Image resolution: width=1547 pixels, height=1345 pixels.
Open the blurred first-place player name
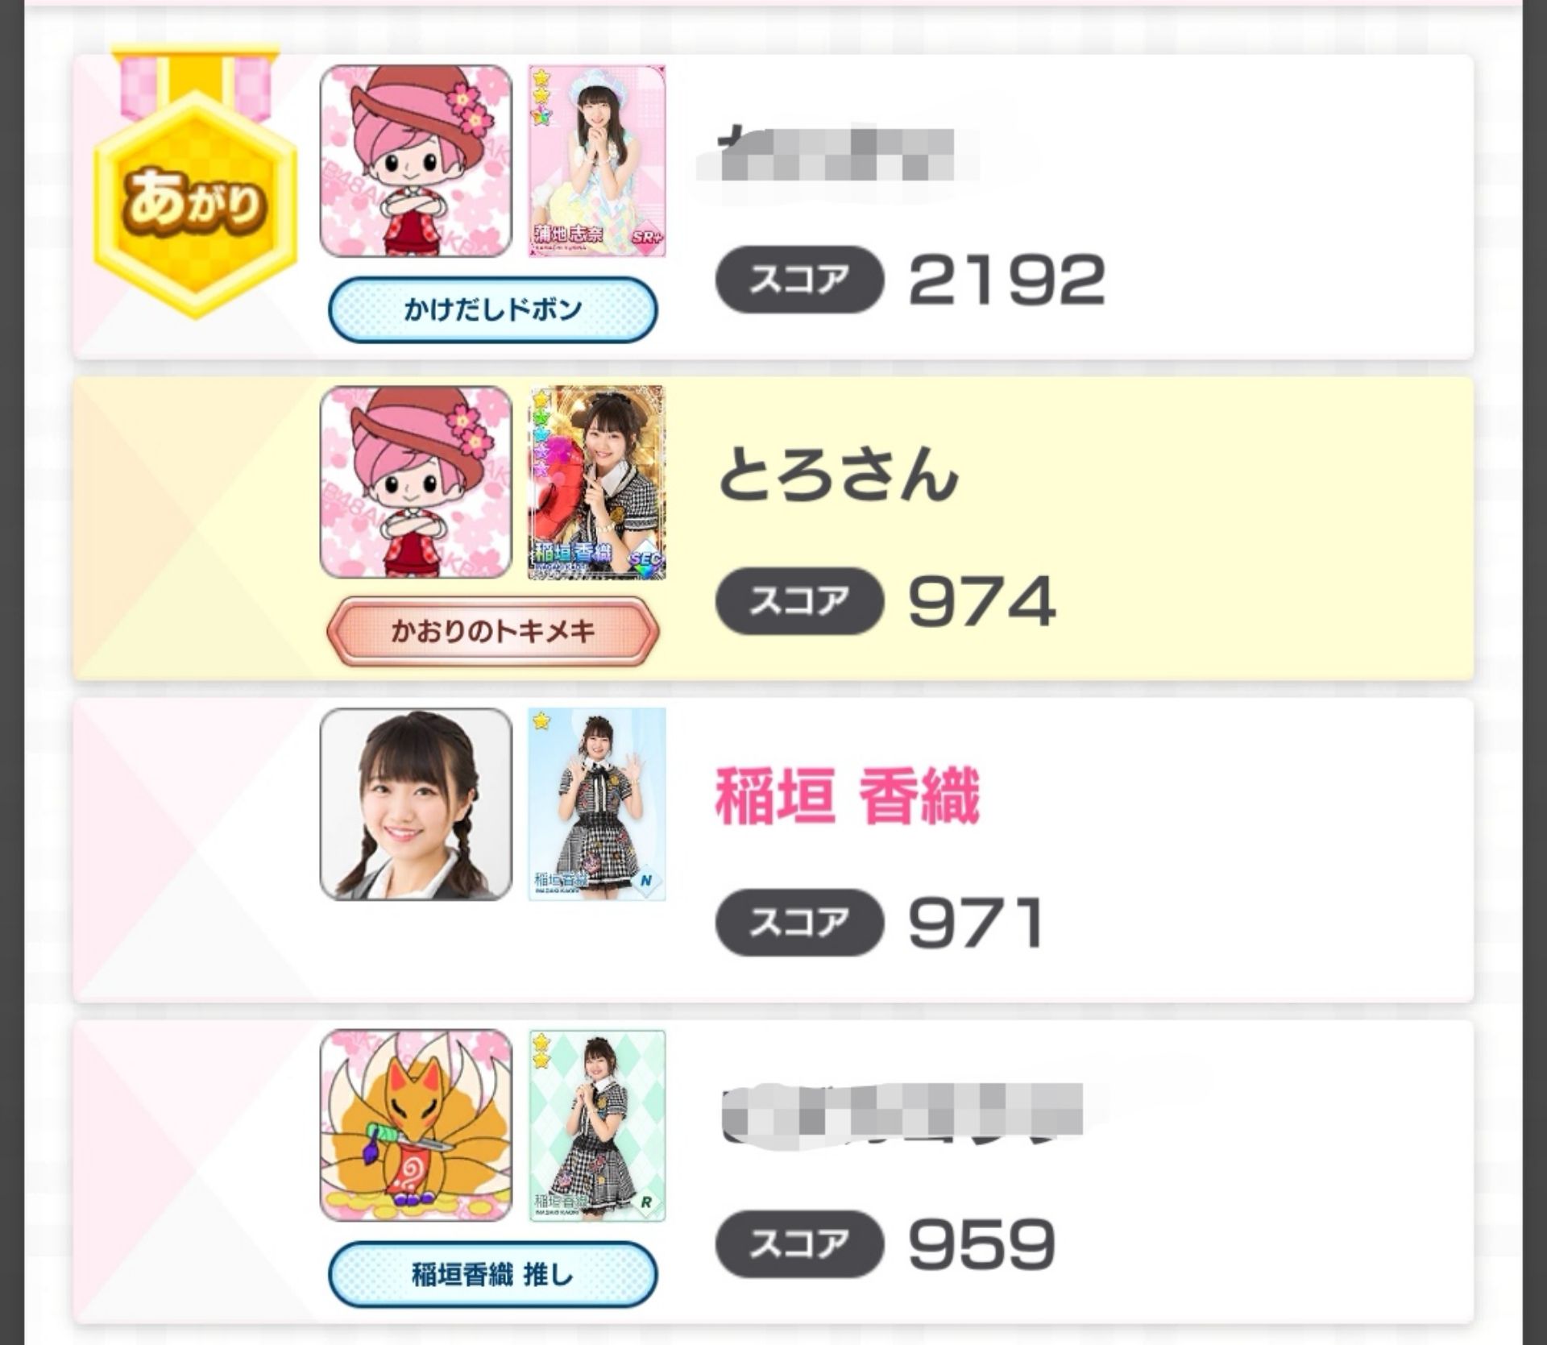click(836, 153)
